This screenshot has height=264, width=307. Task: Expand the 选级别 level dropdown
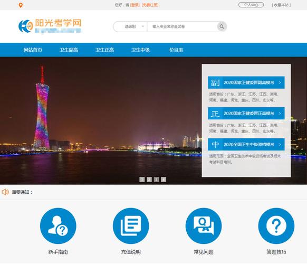(x=130, y=26)
